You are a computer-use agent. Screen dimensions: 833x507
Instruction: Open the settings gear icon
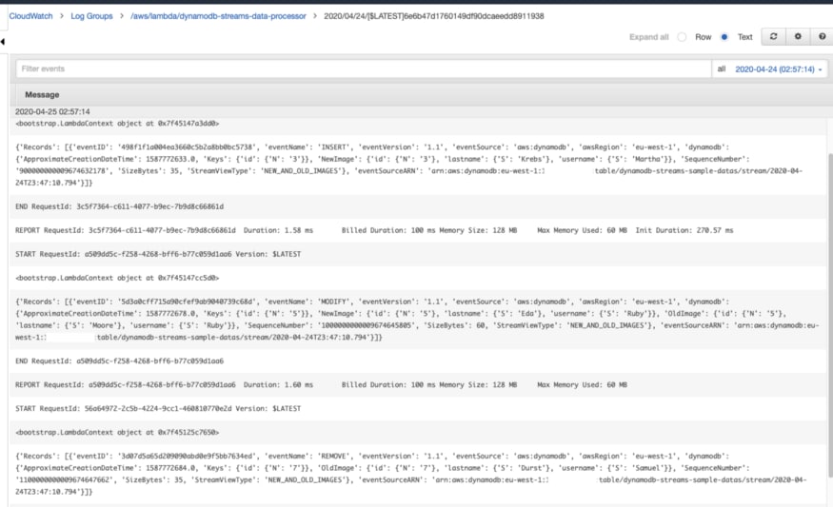798,37
